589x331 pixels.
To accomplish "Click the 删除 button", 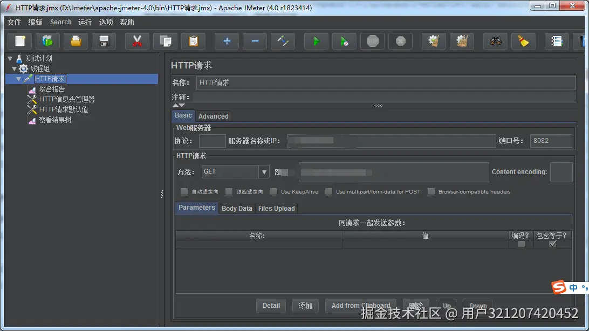I will tap(416, 306).
